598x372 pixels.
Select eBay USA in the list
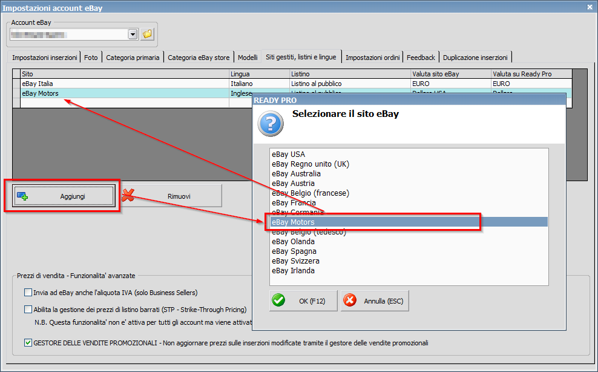click(409, 154)
